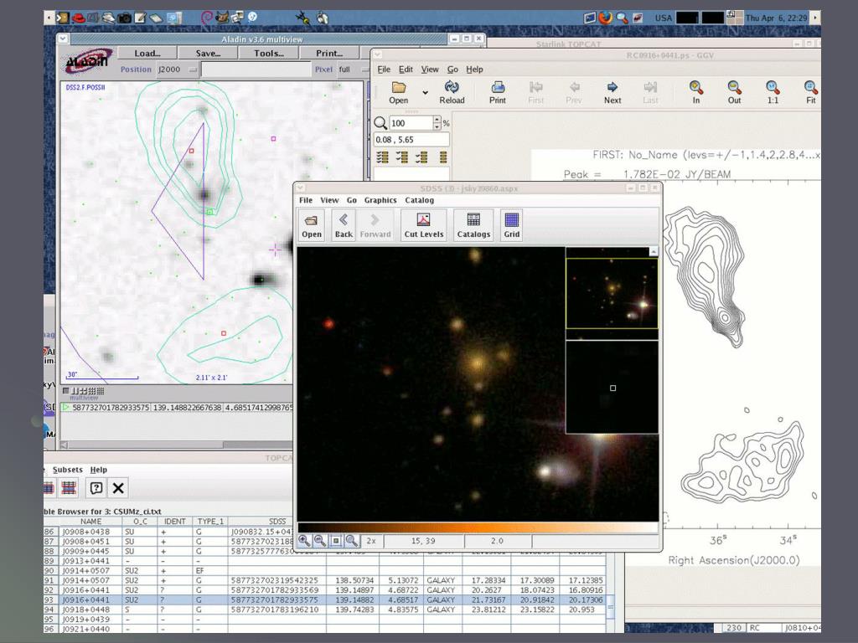The height and width of the screenshot is (643, 858).
Task: Launch GIMP from the top panel
Action: coord(221,18)
